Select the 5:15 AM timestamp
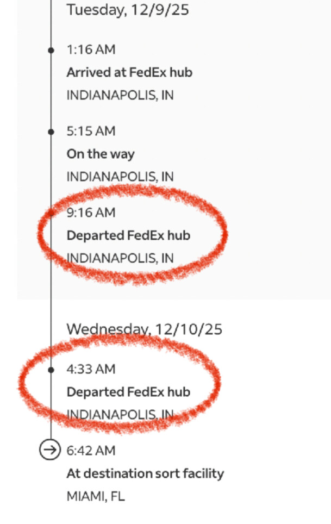Image resolution: width=331 pixels, height=524 pixels. [x=91, y=131]
